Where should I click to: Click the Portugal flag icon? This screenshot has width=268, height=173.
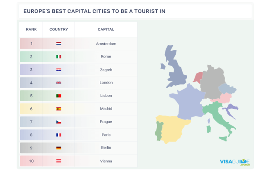59,96
